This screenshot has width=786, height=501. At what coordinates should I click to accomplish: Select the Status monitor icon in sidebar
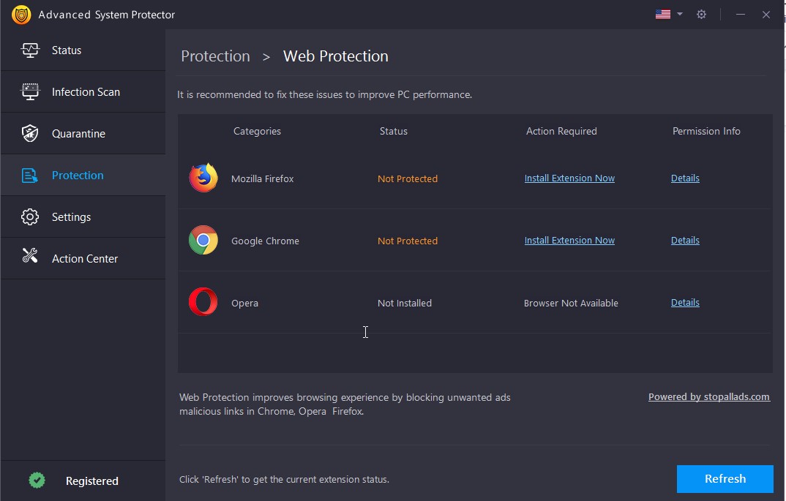click(x=30, y=50)
